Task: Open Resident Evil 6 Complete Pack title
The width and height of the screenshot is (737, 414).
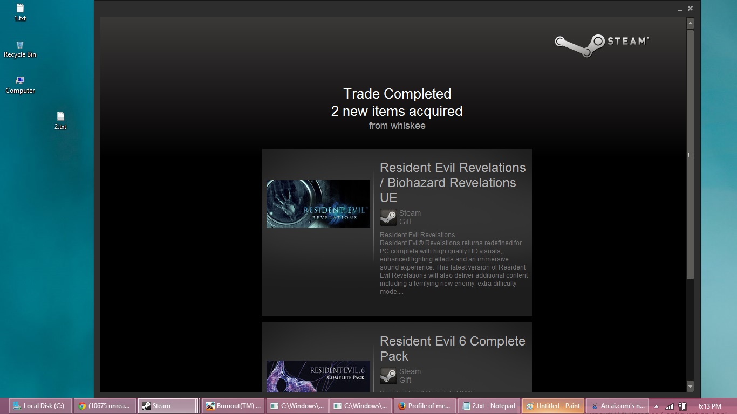Action: (x=452, y=348)
